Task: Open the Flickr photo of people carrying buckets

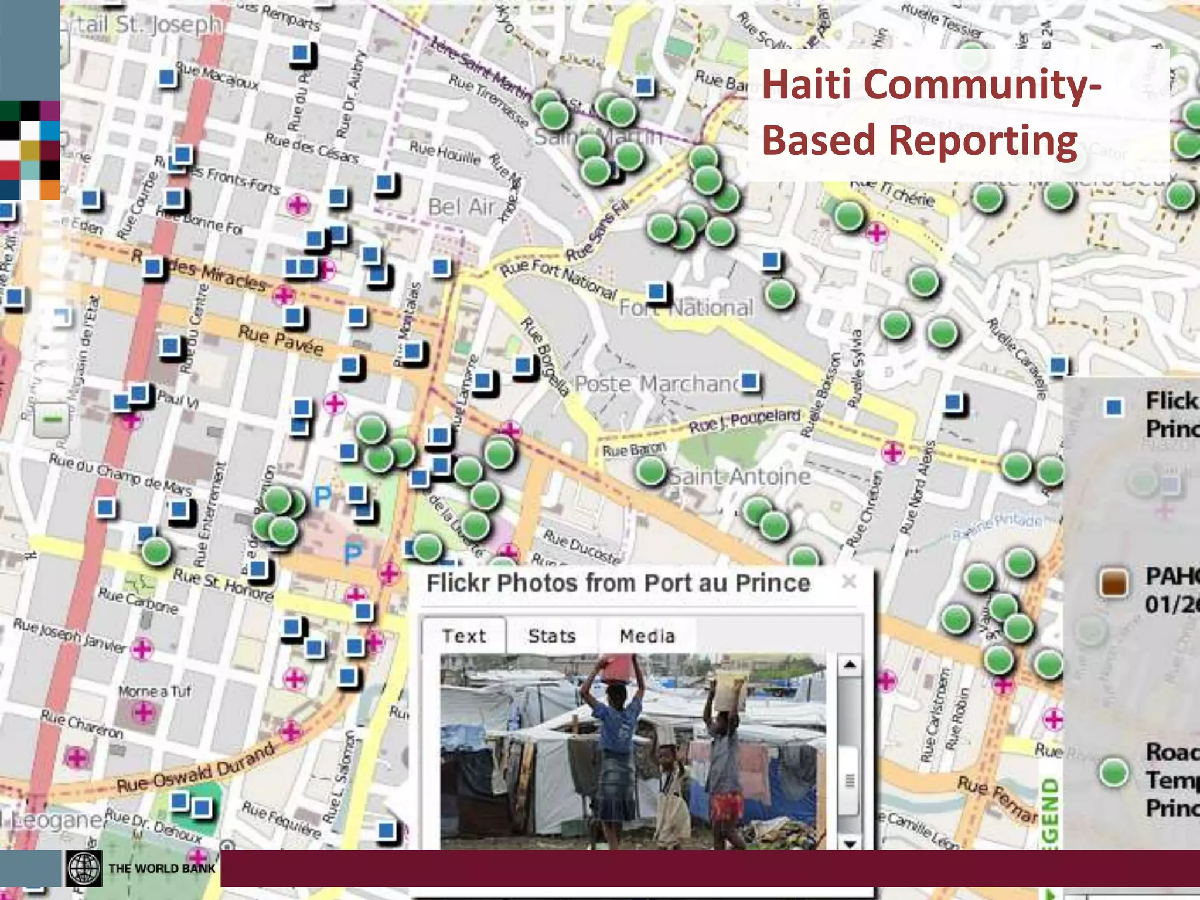Action: coord(633,752)
